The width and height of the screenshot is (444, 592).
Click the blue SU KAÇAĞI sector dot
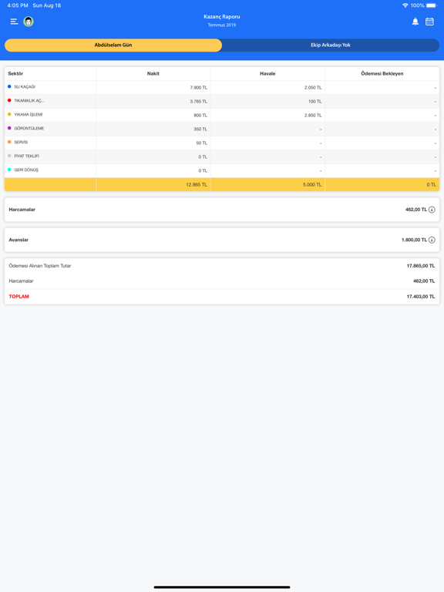[9, 87]
